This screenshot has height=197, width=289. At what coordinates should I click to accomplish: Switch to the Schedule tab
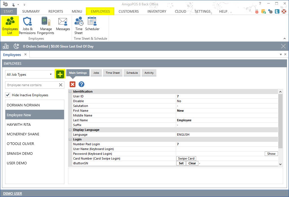point(132,73)
